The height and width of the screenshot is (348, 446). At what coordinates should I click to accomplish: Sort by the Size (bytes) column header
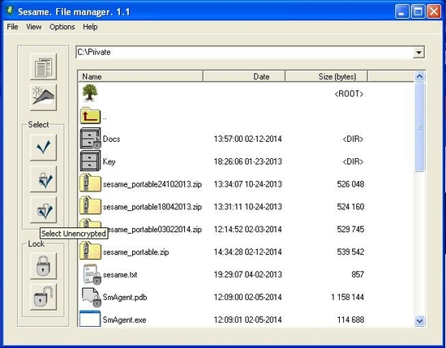(327, 76)
